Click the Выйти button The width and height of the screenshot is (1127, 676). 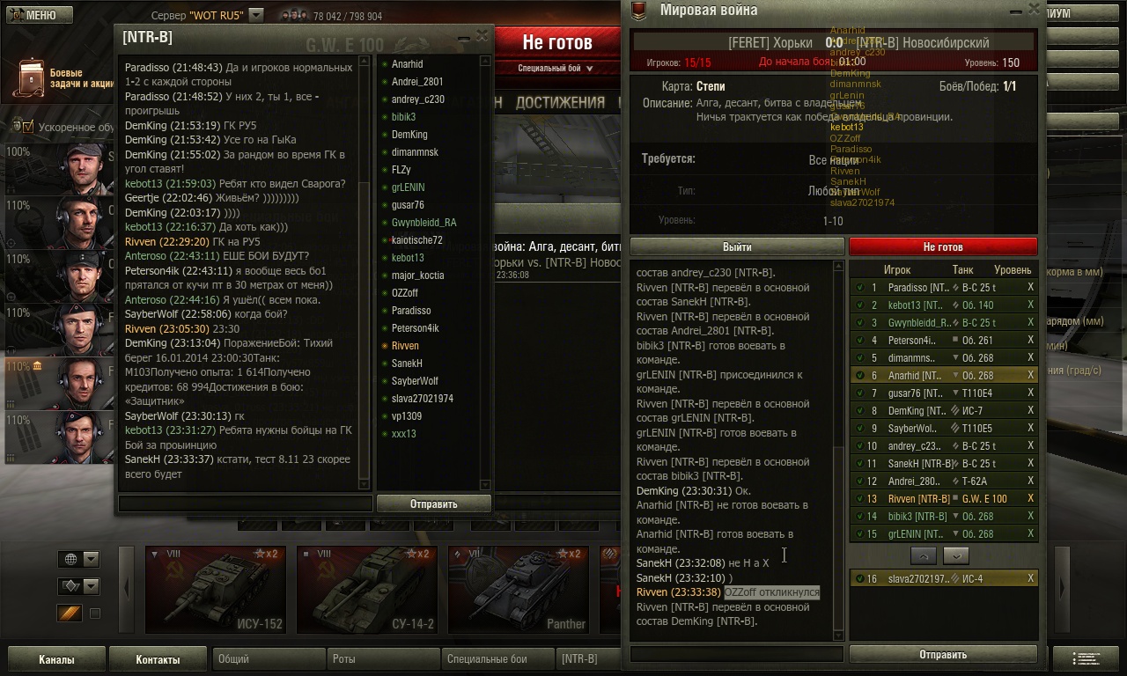coord(737,247)
